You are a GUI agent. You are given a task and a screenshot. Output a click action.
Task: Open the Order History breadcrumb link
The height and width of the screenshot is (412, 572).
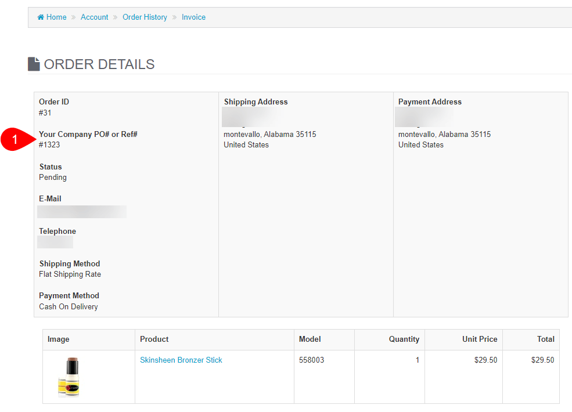coord(145,17)
